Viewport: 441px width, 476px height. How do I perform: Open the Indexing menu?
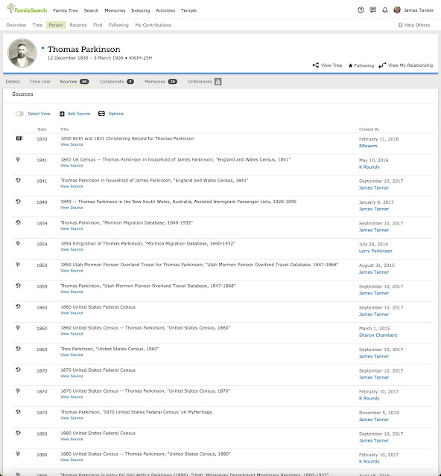tap(141, 10)
